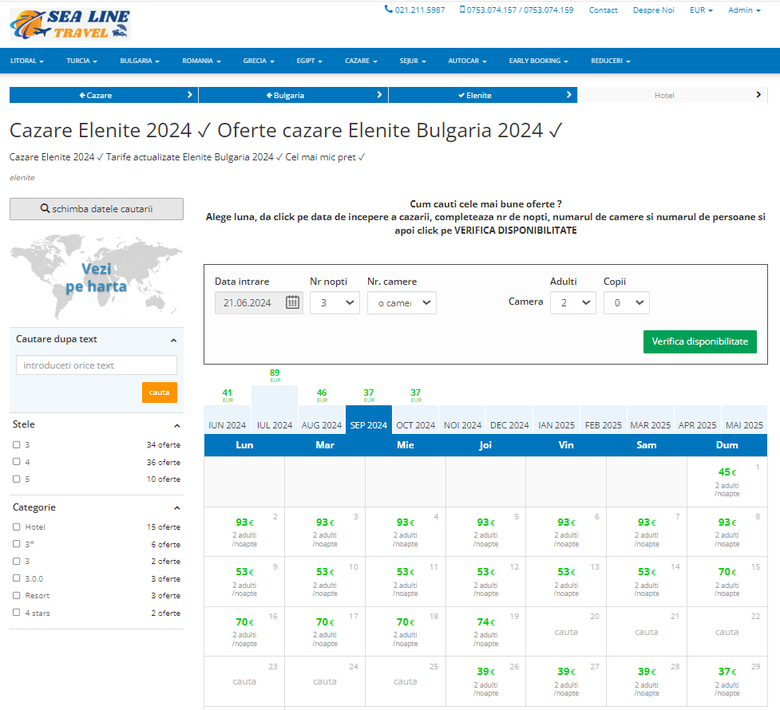Click the Sea Line Travel logo
The image size is (780, 710).
pos(69,24)
